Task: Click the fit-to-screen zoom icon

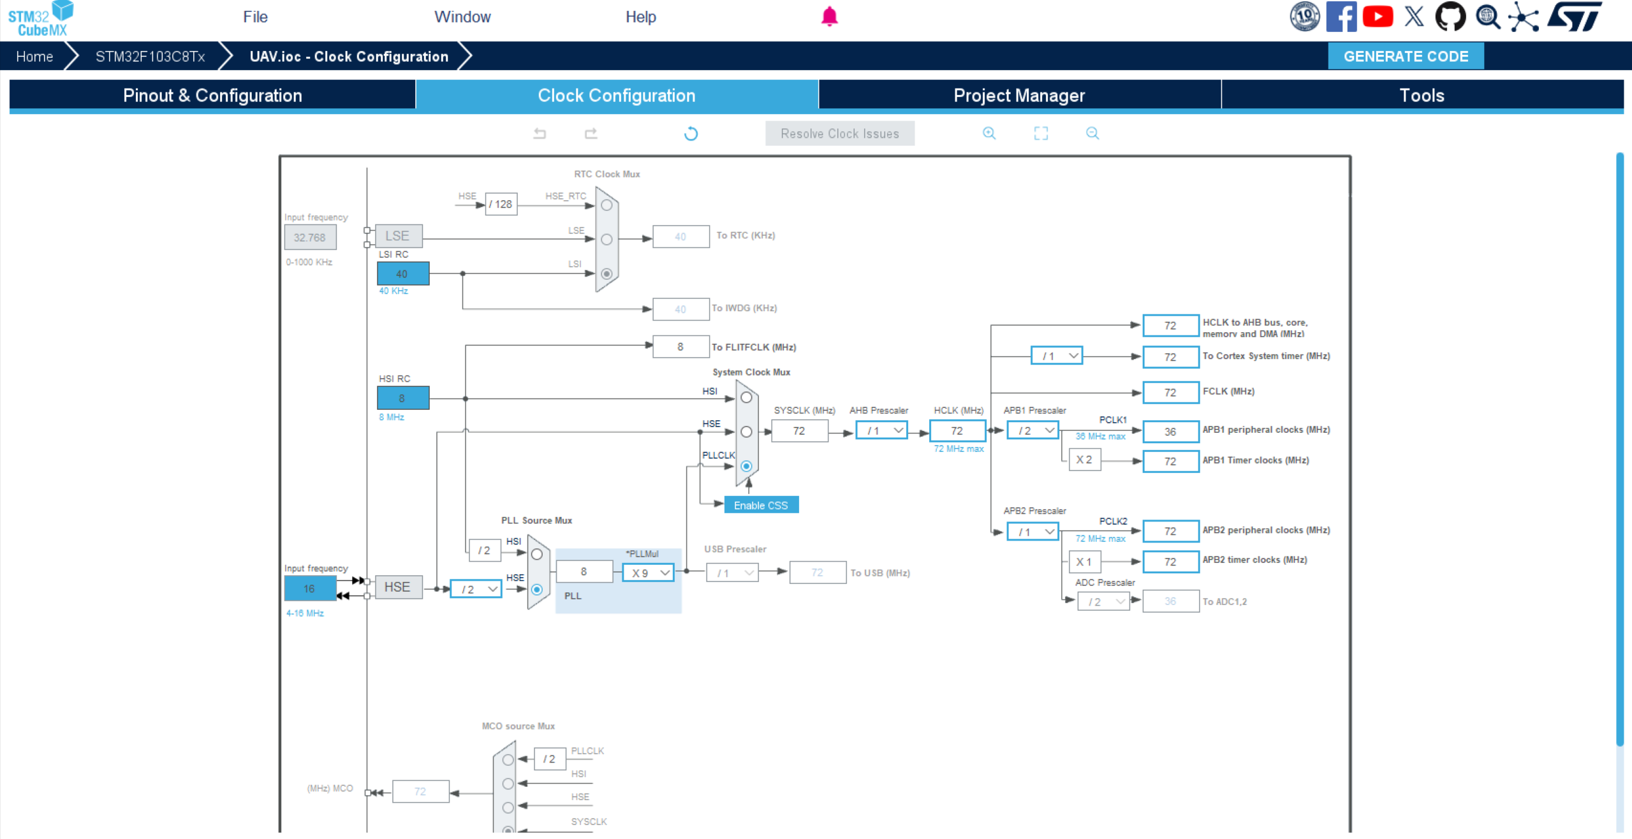Action: (x=1041, y=133)
